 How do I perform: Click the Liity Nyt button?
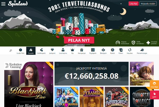[x=134, y=4]
